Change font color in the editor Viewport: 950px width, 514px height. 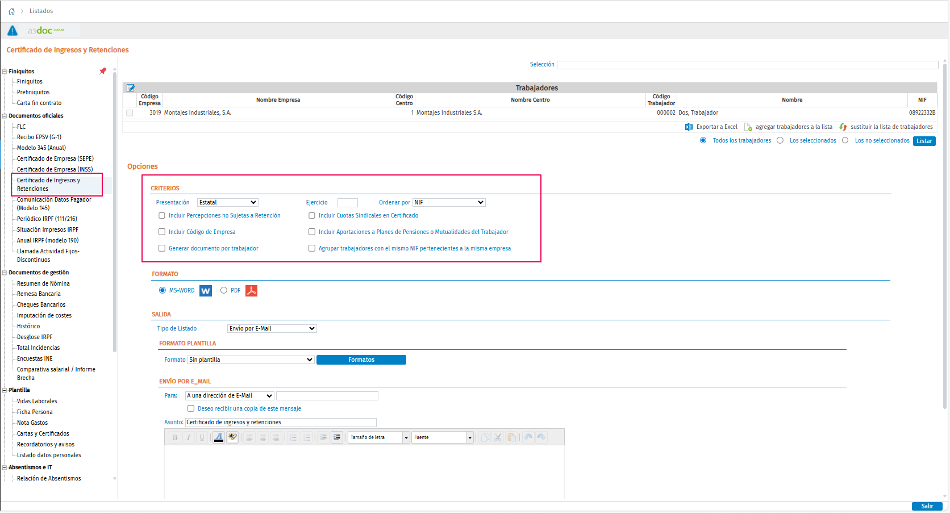pyautogui.click(x=219, y=437)
